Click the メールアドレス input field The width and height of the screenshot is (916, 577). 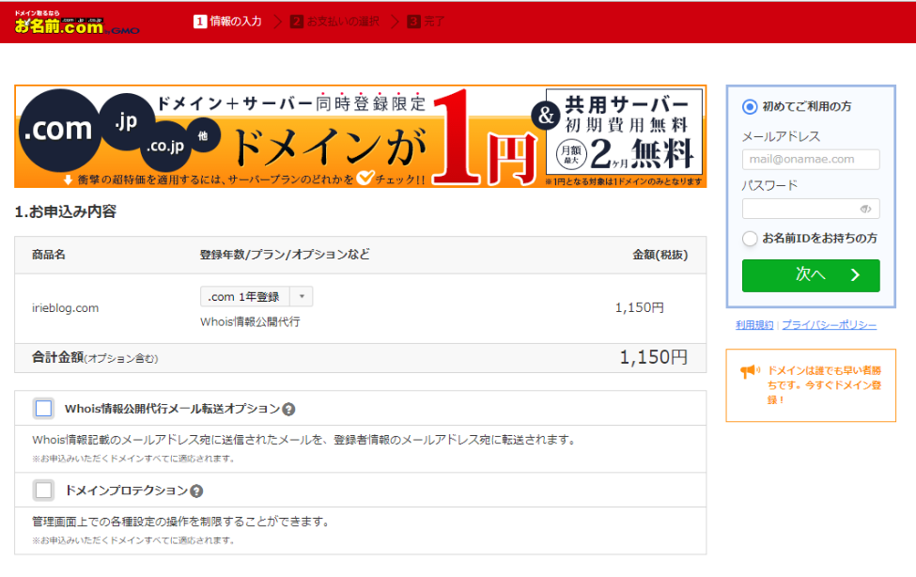pyautogui.click(x=811, y=159)
